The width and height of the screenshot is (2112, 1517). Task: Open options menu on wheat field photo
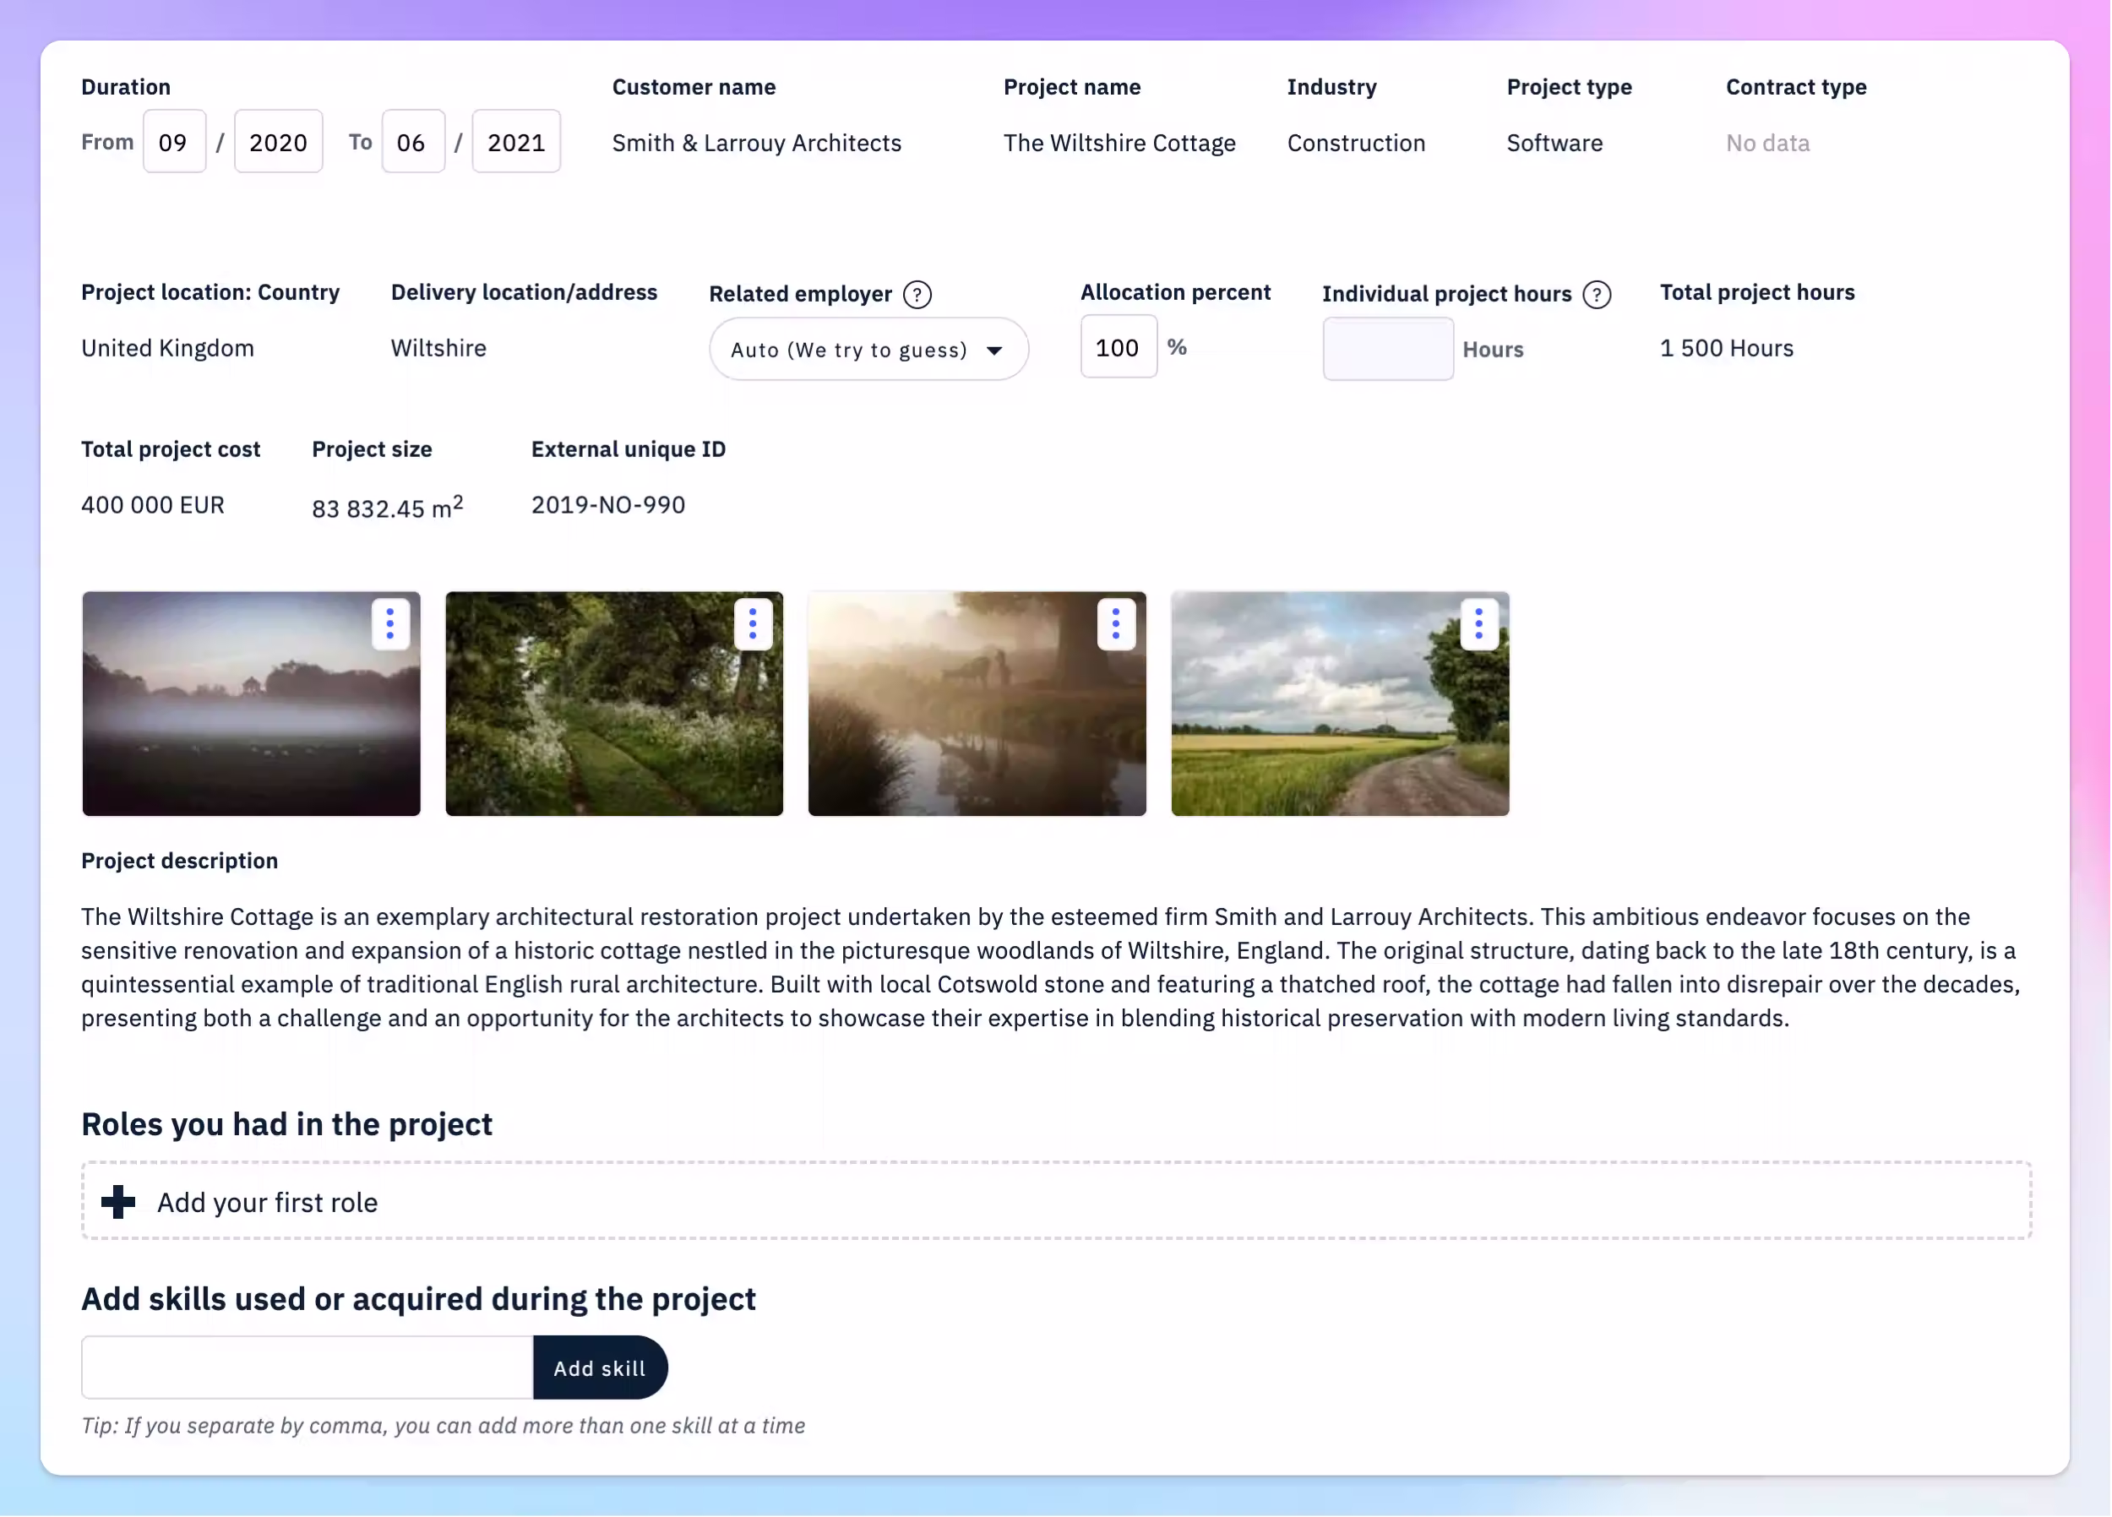[1478, 623]
